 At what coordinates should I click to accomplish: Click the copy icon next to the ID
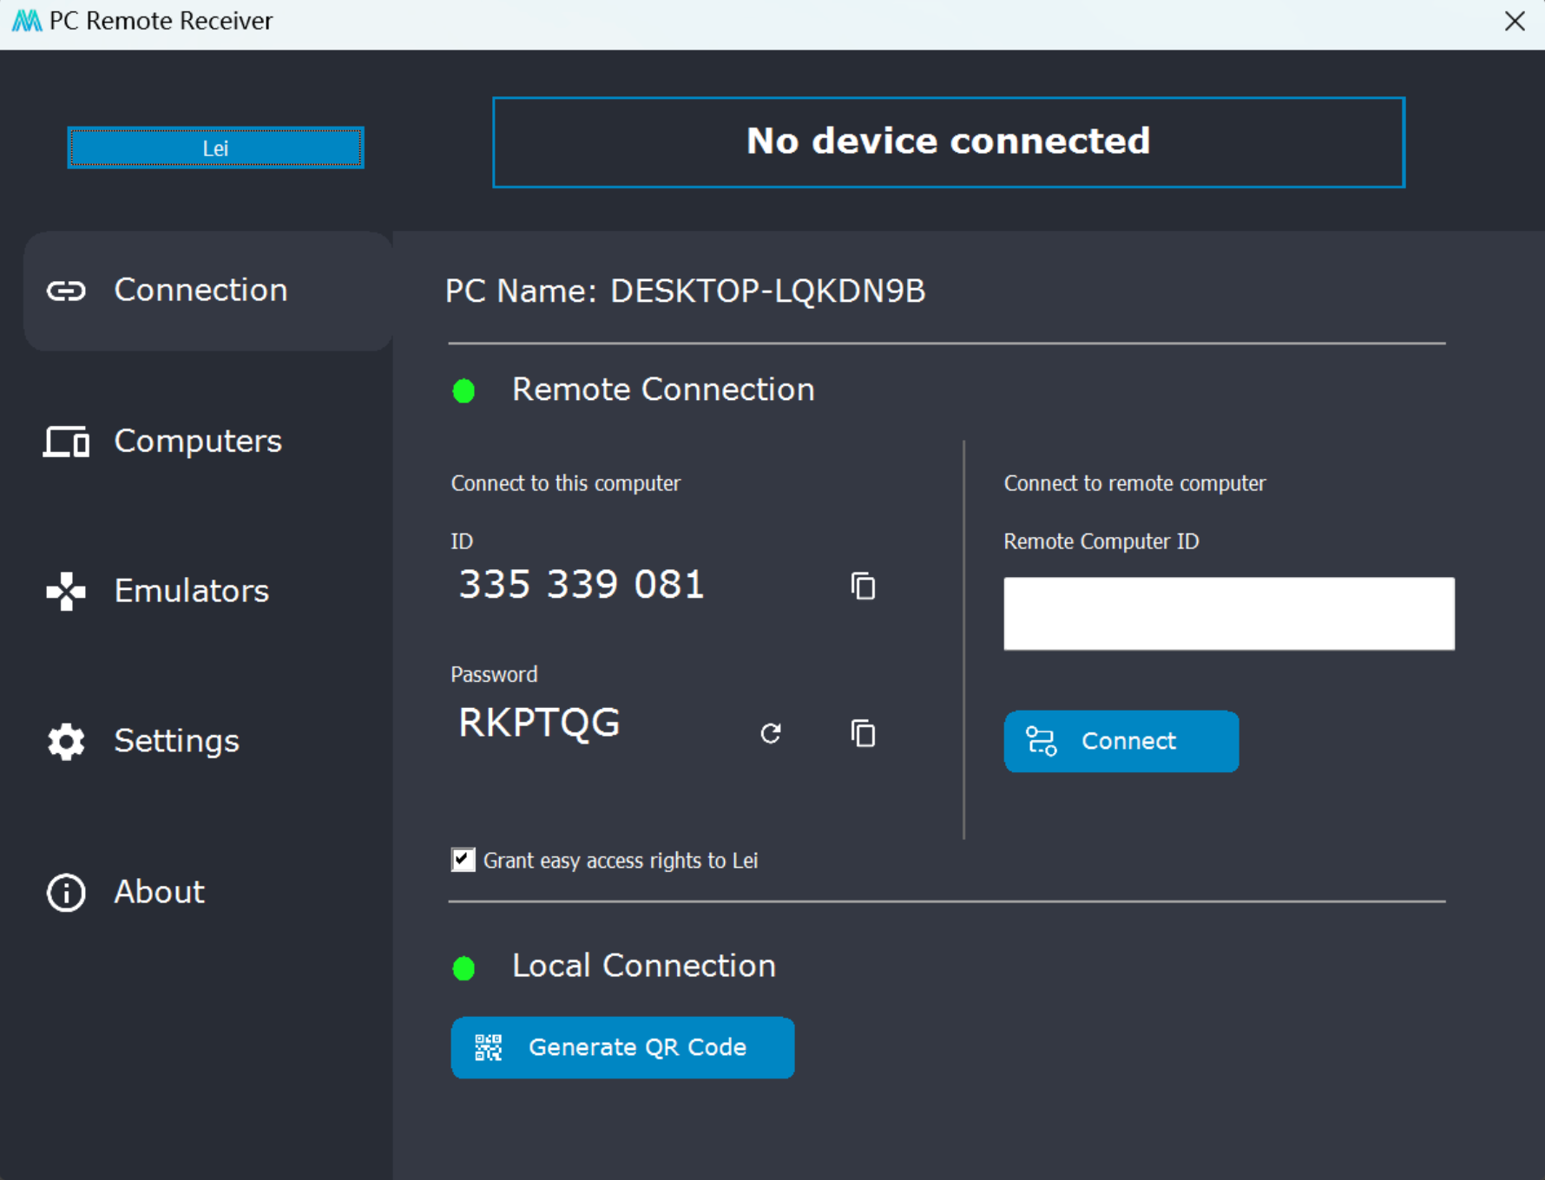(863, 586)
